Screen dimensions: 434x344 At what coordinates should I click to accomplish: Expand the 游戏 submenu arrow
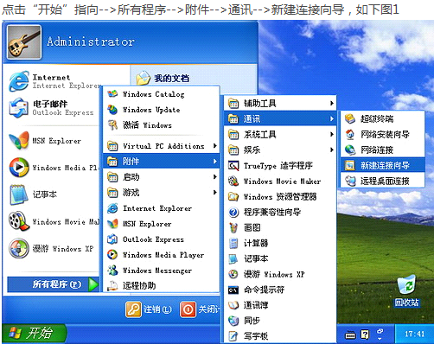[x=215, y=193]
